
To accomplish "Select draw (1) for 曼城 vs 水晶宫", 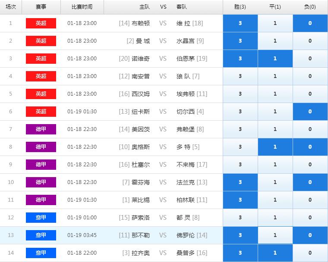I will 275,41.
